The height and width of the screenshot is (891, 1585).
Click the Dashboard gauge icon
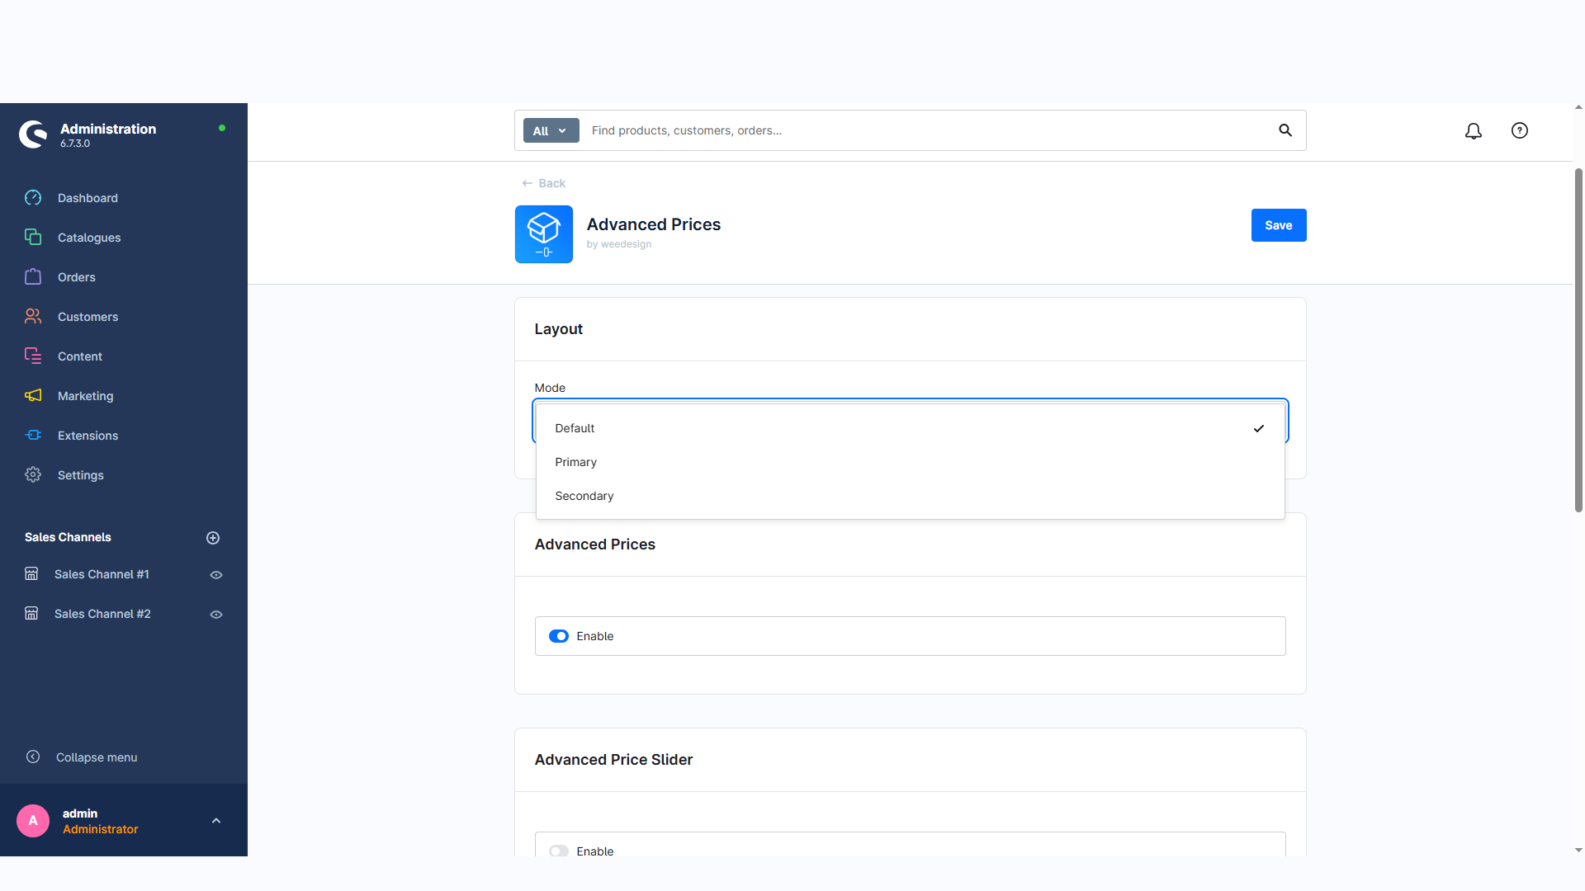(x=33, y=198)
